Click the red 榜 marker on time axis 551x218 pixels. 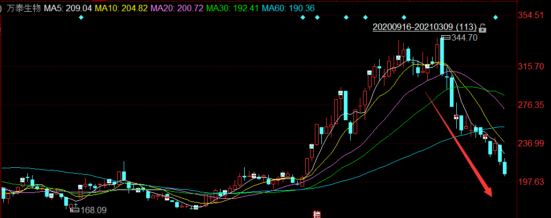click(x=317, y=214)
